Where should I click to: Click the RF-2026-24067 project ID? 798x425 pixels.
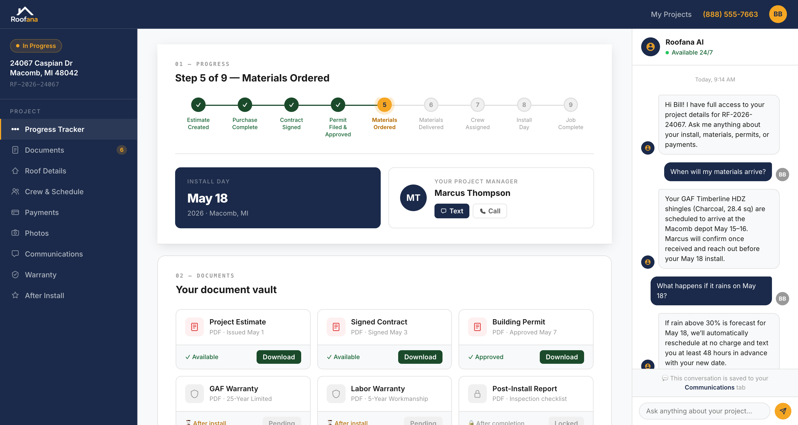tap(34, 84)
